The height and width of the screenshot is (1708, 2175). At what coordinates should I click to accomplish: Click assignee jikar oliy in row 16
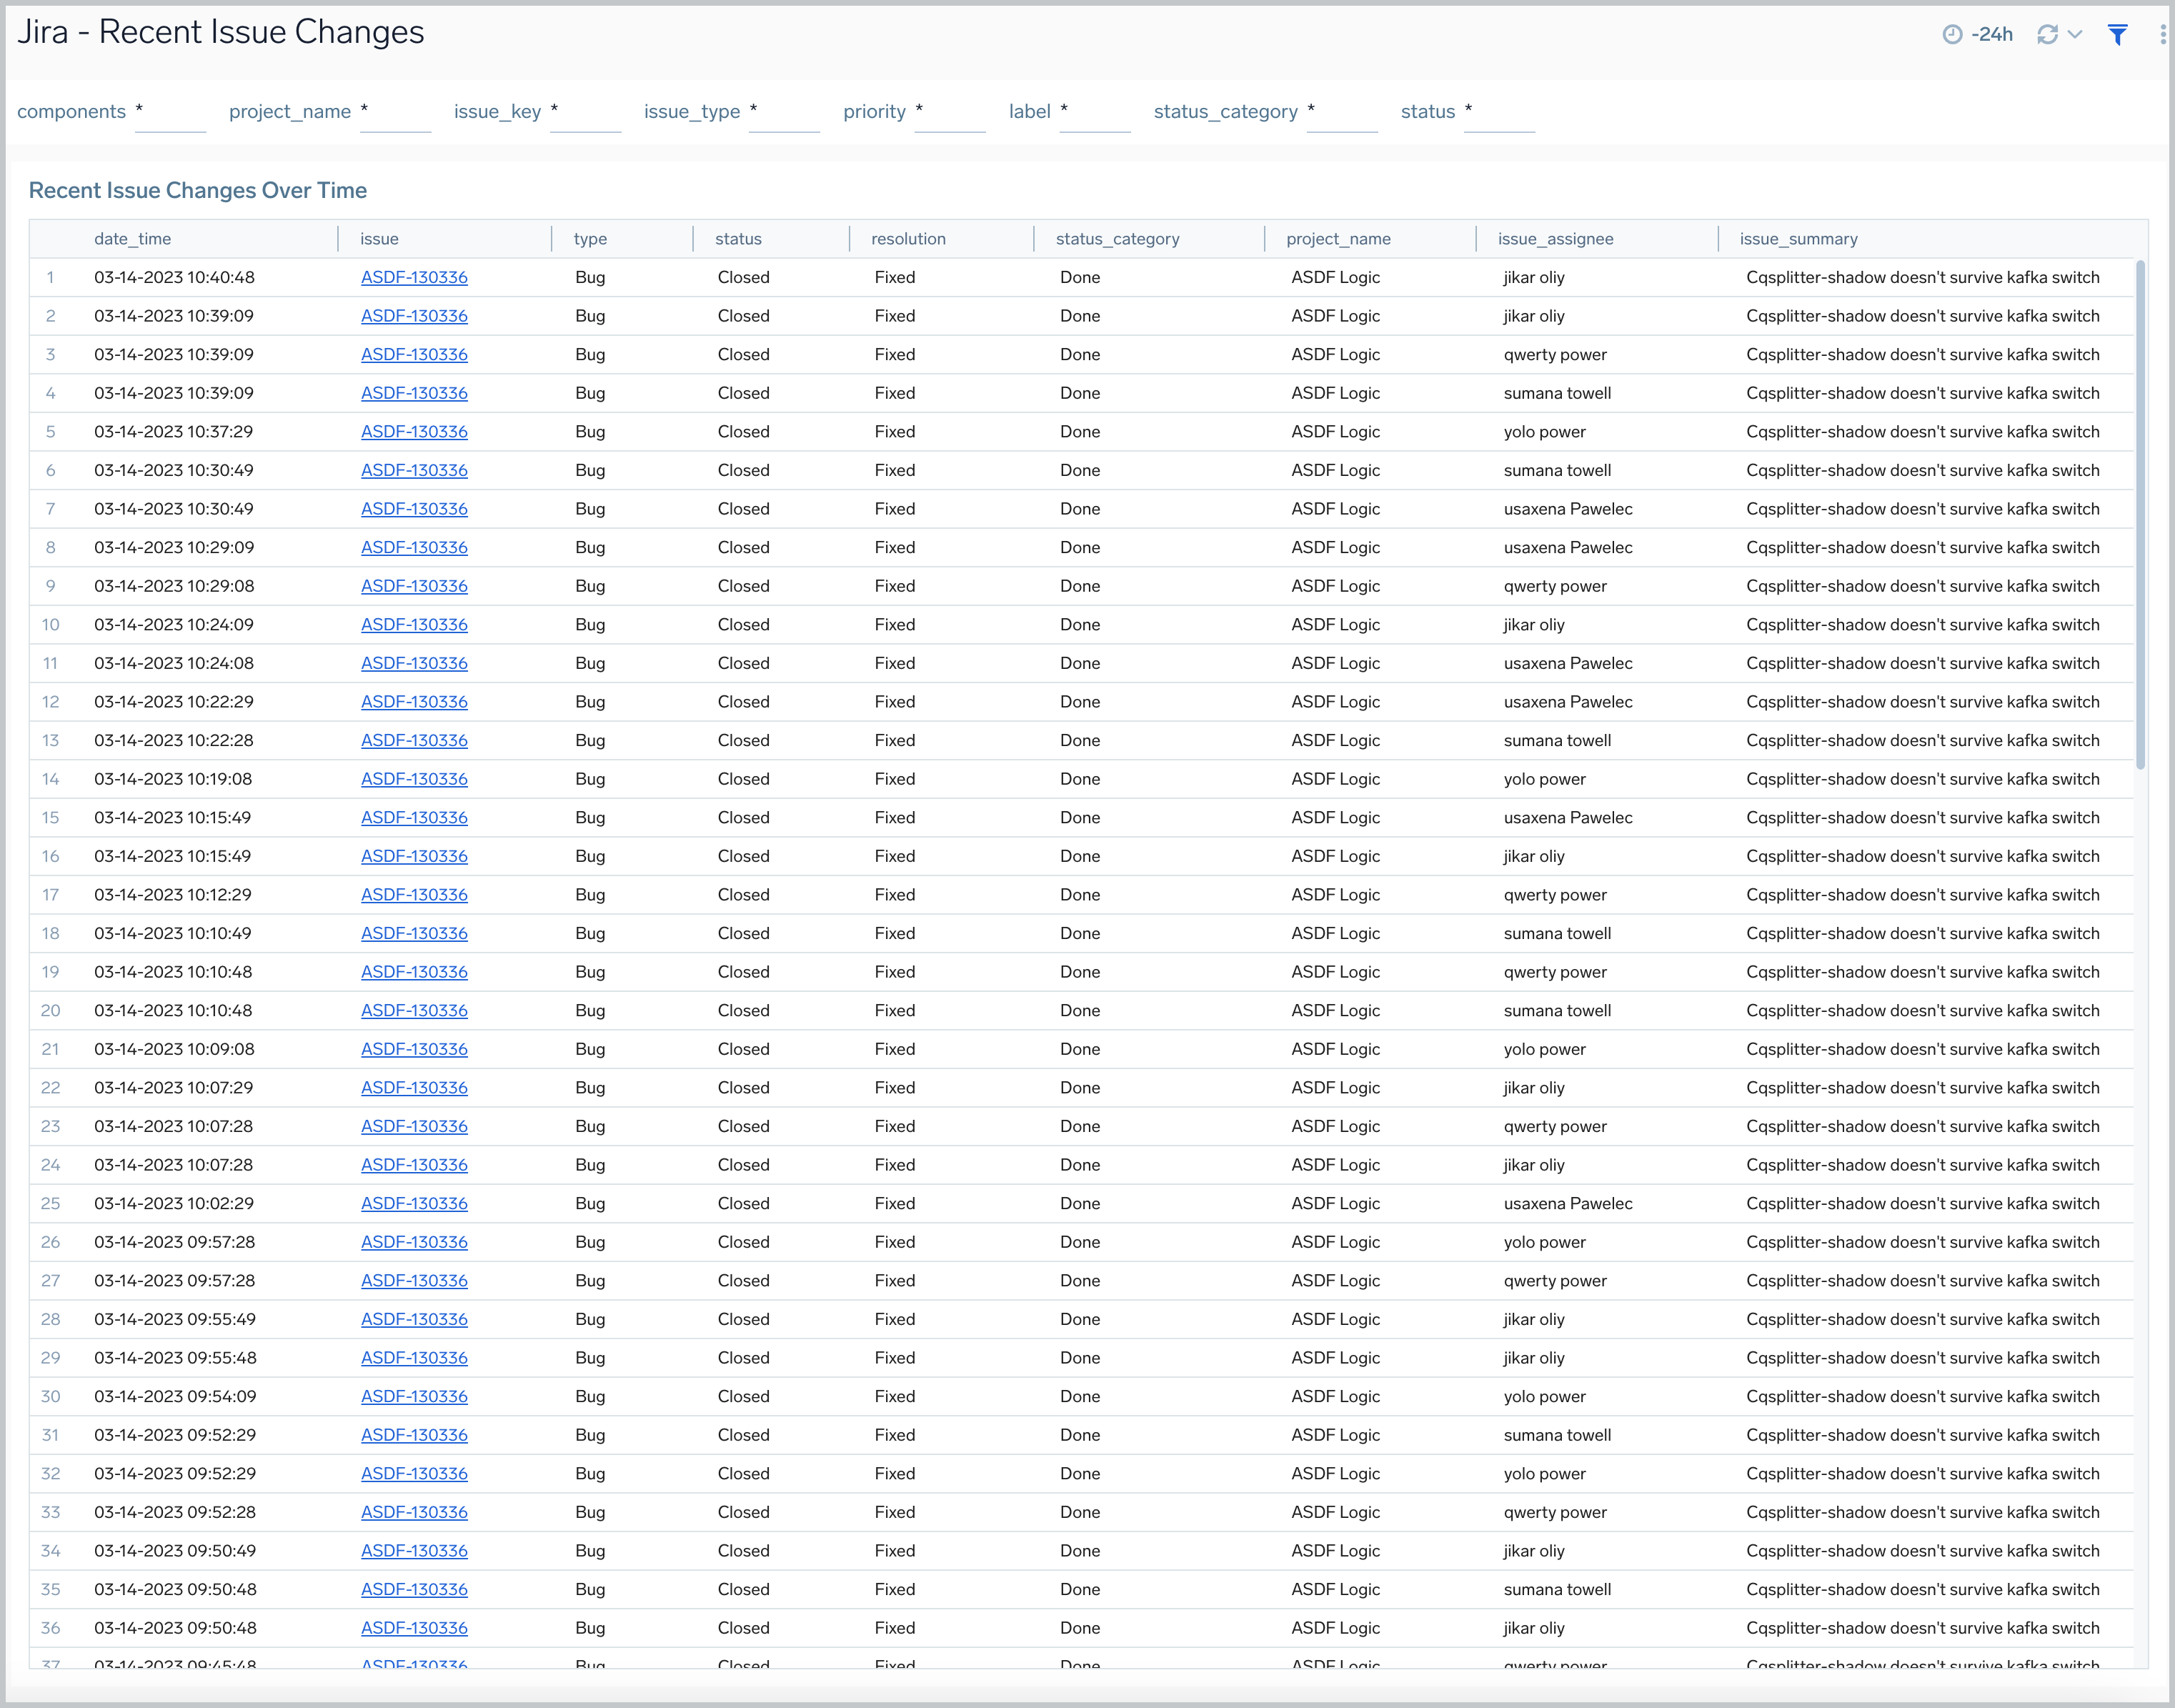[1534, 856]
